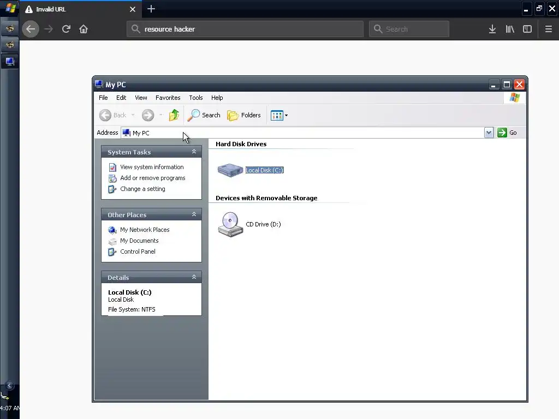This screenshot has width=559, height=419.
Task: Click the My PC monitor taskbar icon
Action: click(10, 61)
